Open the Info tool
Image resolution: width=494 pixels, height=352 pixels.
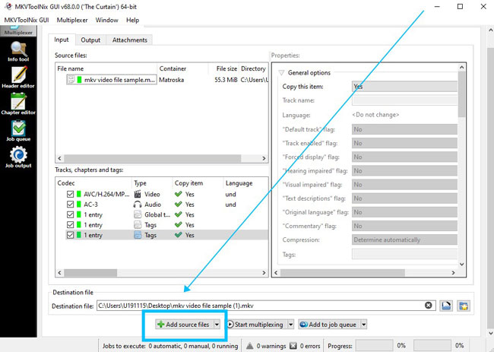tap(18, 52)
